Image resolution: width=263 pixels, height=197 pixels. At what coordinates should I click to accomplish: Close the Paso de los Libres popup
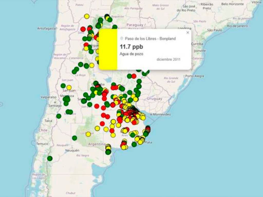(187, 33)
